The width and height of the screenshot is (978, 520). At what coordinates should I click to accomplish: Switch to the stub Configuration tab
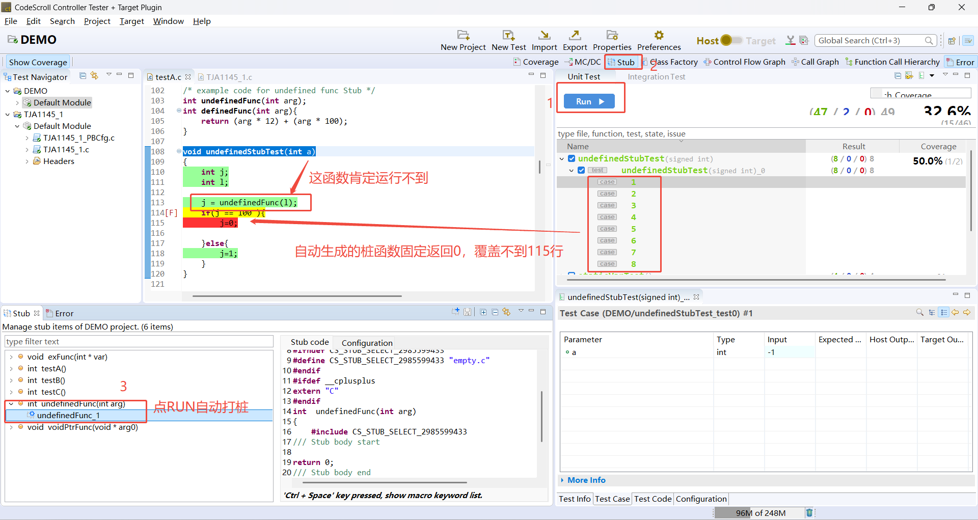pyautogui.click(x=367, y=343)
